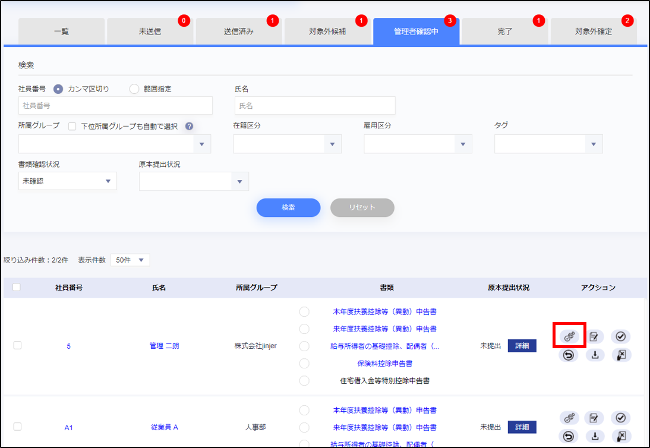This screenshot has width=650, height=448.
Task: Open employee number link A1
Action: [x=68, y=427]
